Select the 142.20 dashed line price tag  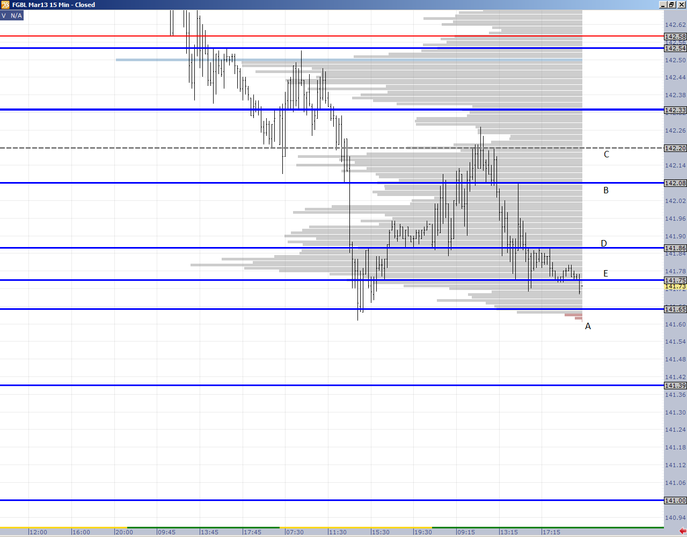675,148
